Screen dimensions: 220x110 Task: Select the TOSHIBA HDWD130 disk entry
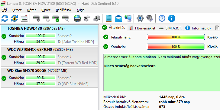pyautogui.click(x=49, y=35)
